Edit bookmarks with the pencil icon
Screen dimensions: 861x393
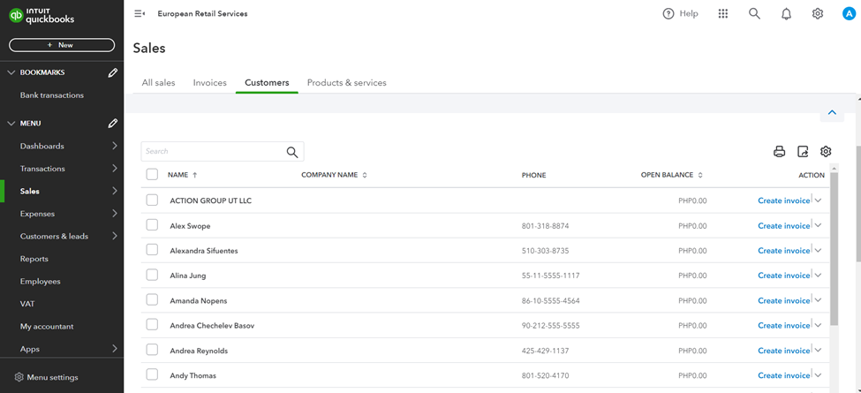[112, 72]
